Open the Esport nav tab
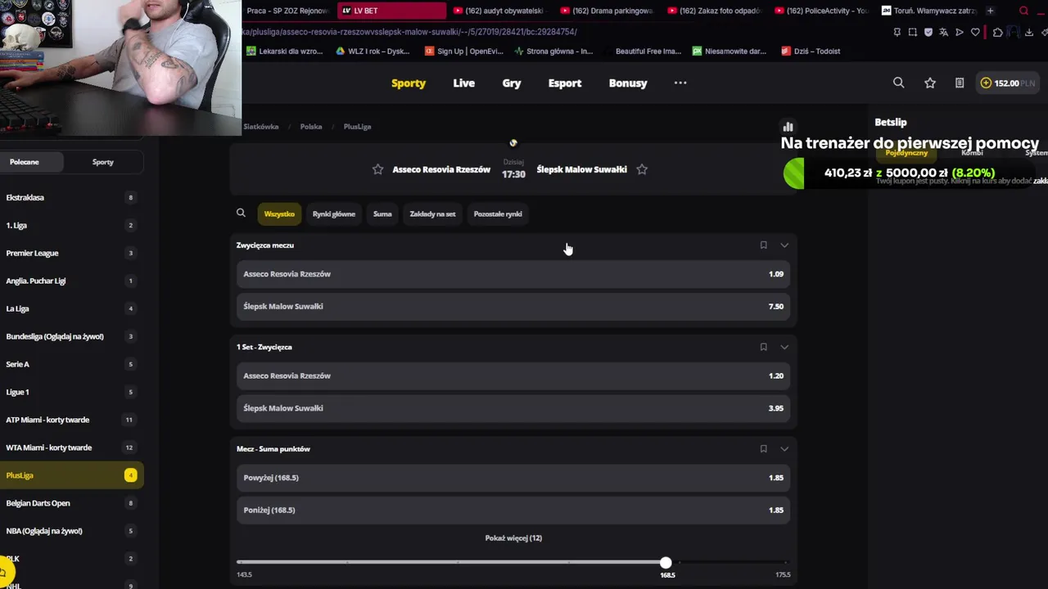This screenshot has height=589, width=1048. [x=565, y=83]
